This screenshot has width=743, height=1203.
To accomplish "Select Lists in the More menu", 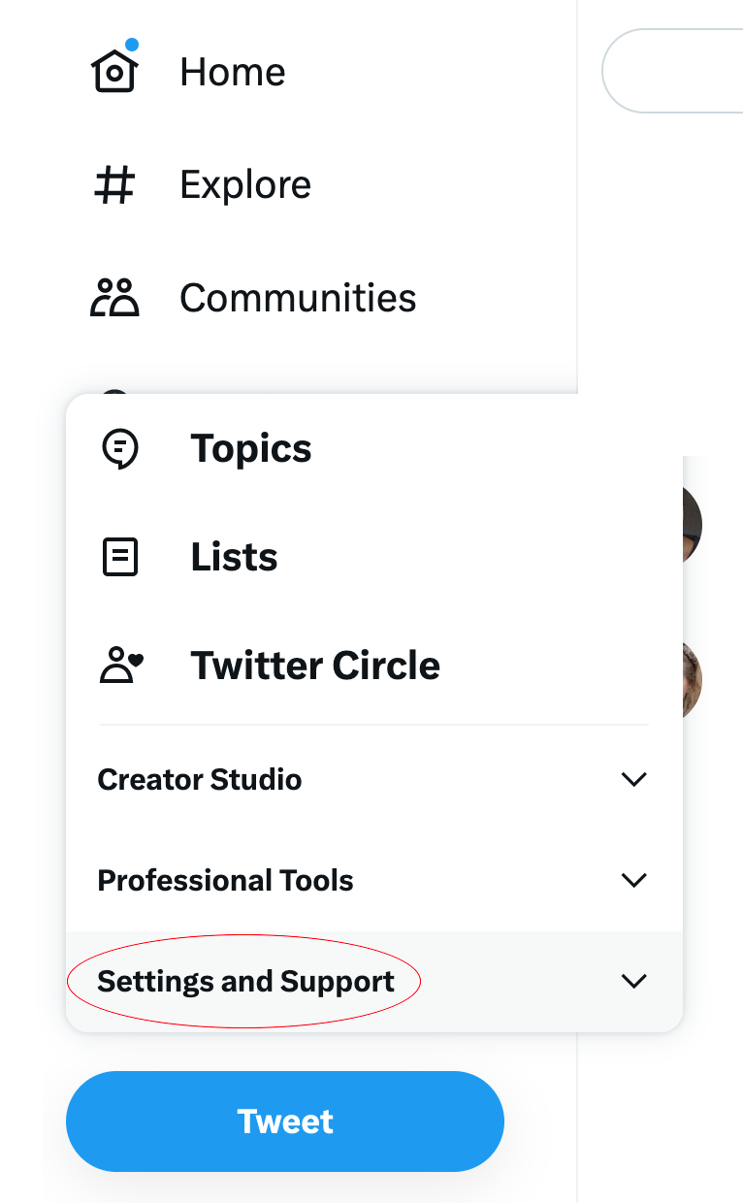I will point(234,557).
